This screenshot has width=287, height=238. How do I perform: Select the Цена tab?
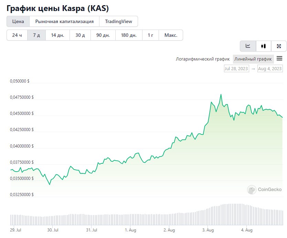click(x=18, y=21)
